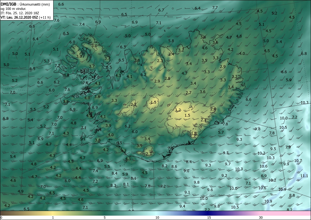Click the '2.3' value on the map

[160, 61]
